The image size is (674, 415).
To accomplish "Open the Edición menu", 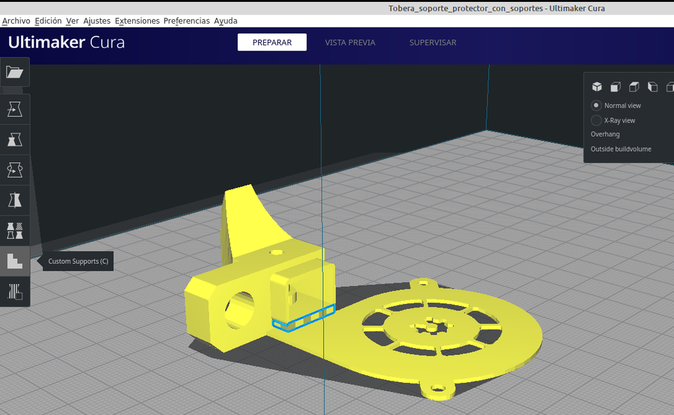I will pyautogui.click(x=48, y=20).
